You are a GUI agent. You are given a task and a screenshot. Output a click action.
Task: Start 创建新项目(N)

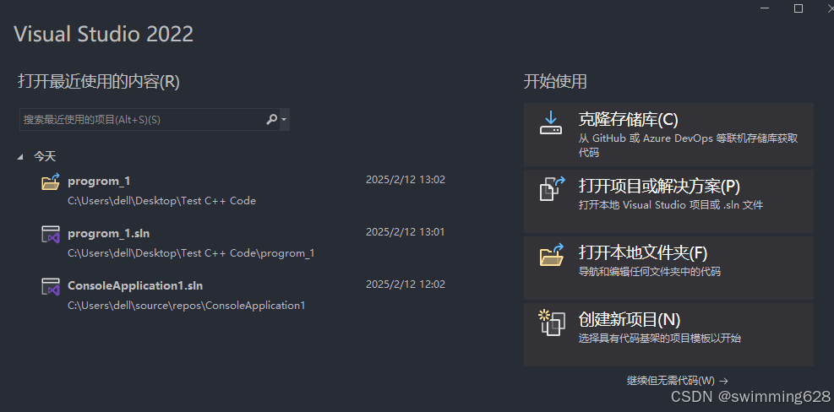point(668,334)
